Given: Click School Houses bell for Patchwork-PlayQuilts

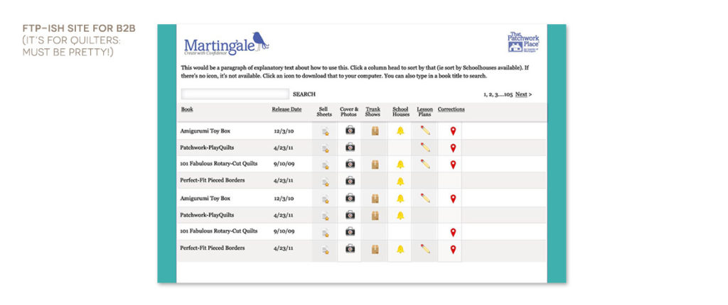Looking at the screenshot, I should [400, 216].
